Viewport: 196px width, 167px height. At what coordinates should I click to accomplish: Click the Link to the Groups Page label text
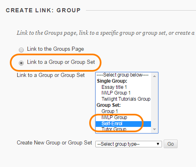coord(55,49)
